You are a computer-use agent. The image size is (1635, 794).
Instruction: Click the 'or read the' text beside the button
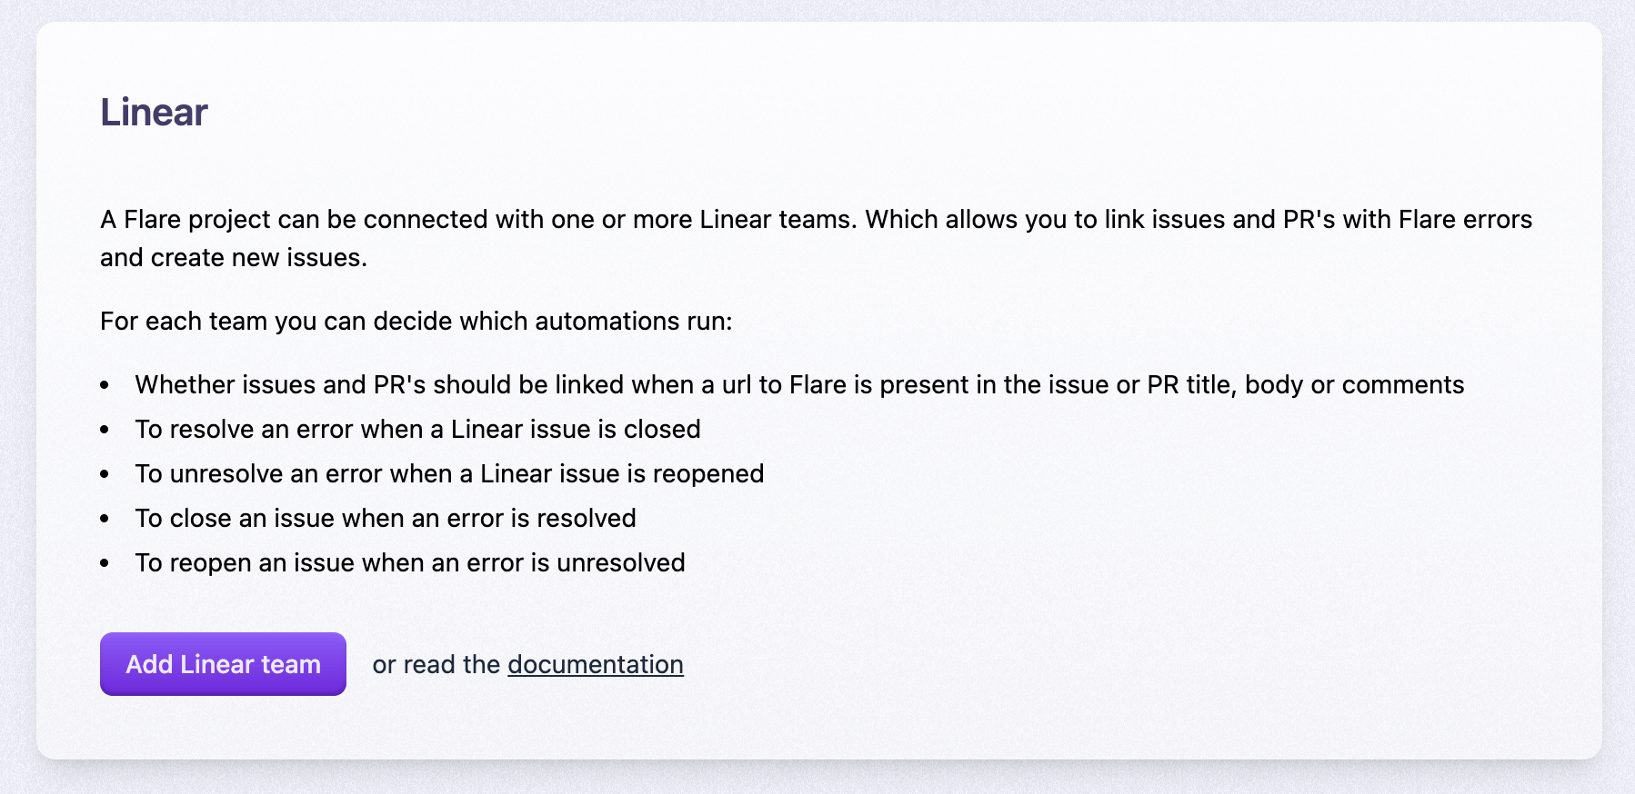(436, 664)
